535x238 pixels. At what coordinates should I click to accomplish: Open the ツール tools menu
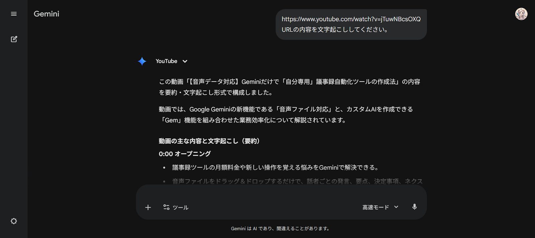pos(176,208)
